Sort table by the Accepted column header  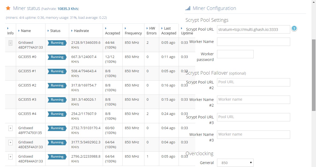coord(112,31)
